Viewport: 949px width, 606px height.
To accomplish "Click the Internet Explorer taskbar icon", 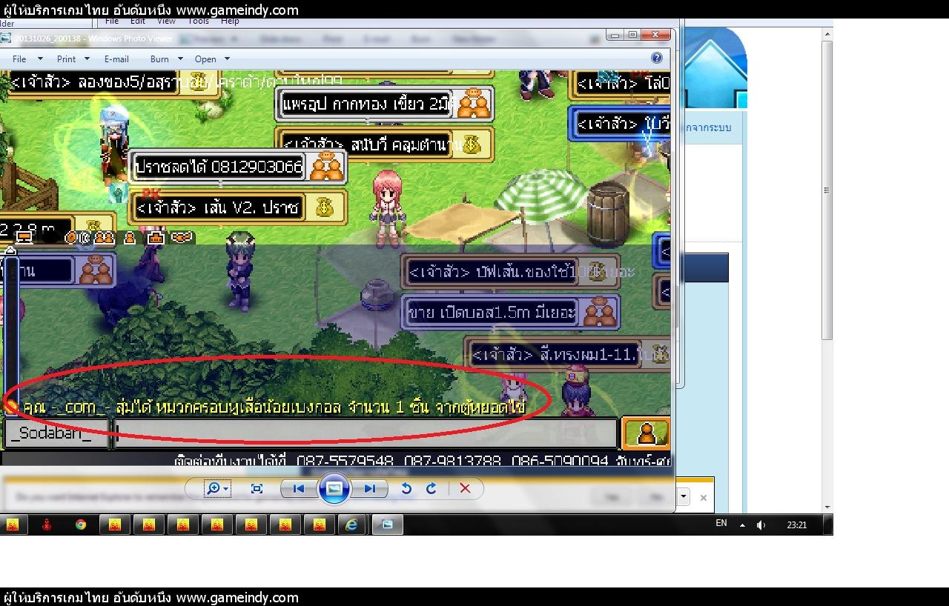I will [x=351, y=525].
